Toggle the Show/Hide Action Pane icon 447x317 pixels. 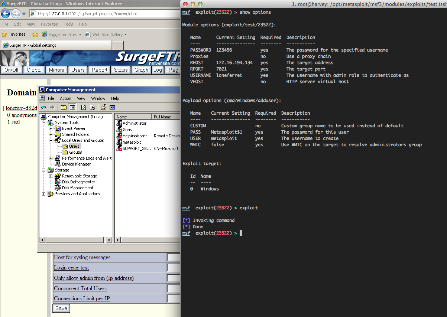click(x=112, y=107)
